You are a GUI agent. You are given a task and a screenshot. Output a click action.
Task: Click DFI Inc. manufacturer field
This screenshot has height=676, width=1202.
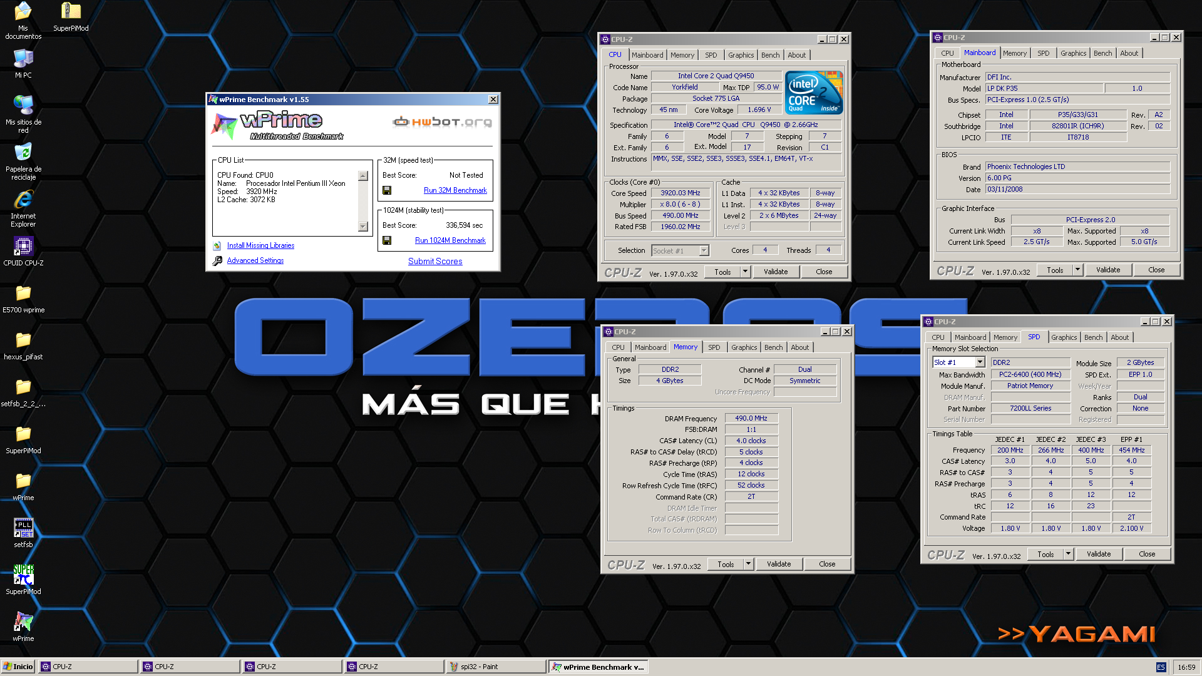(x=1077, y=77)
